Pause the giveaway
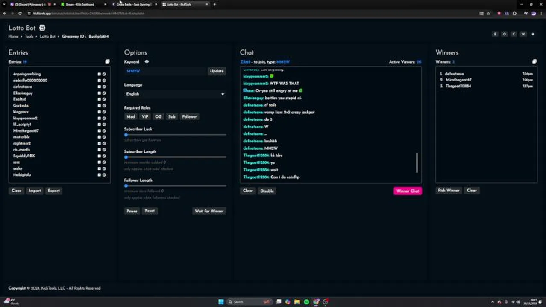Viewport: 546px width, 307px height. coord(132,211)
